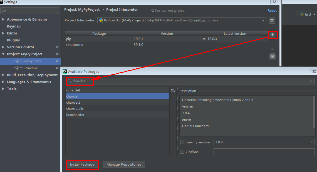Click the copy icon beside Project Interpreter
This screenshot has height=172, width=317.
(57, 61)
